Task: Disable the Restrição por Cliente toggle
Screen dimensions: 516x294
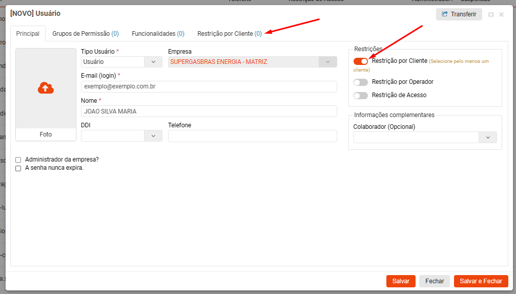Action: [361, 61]
